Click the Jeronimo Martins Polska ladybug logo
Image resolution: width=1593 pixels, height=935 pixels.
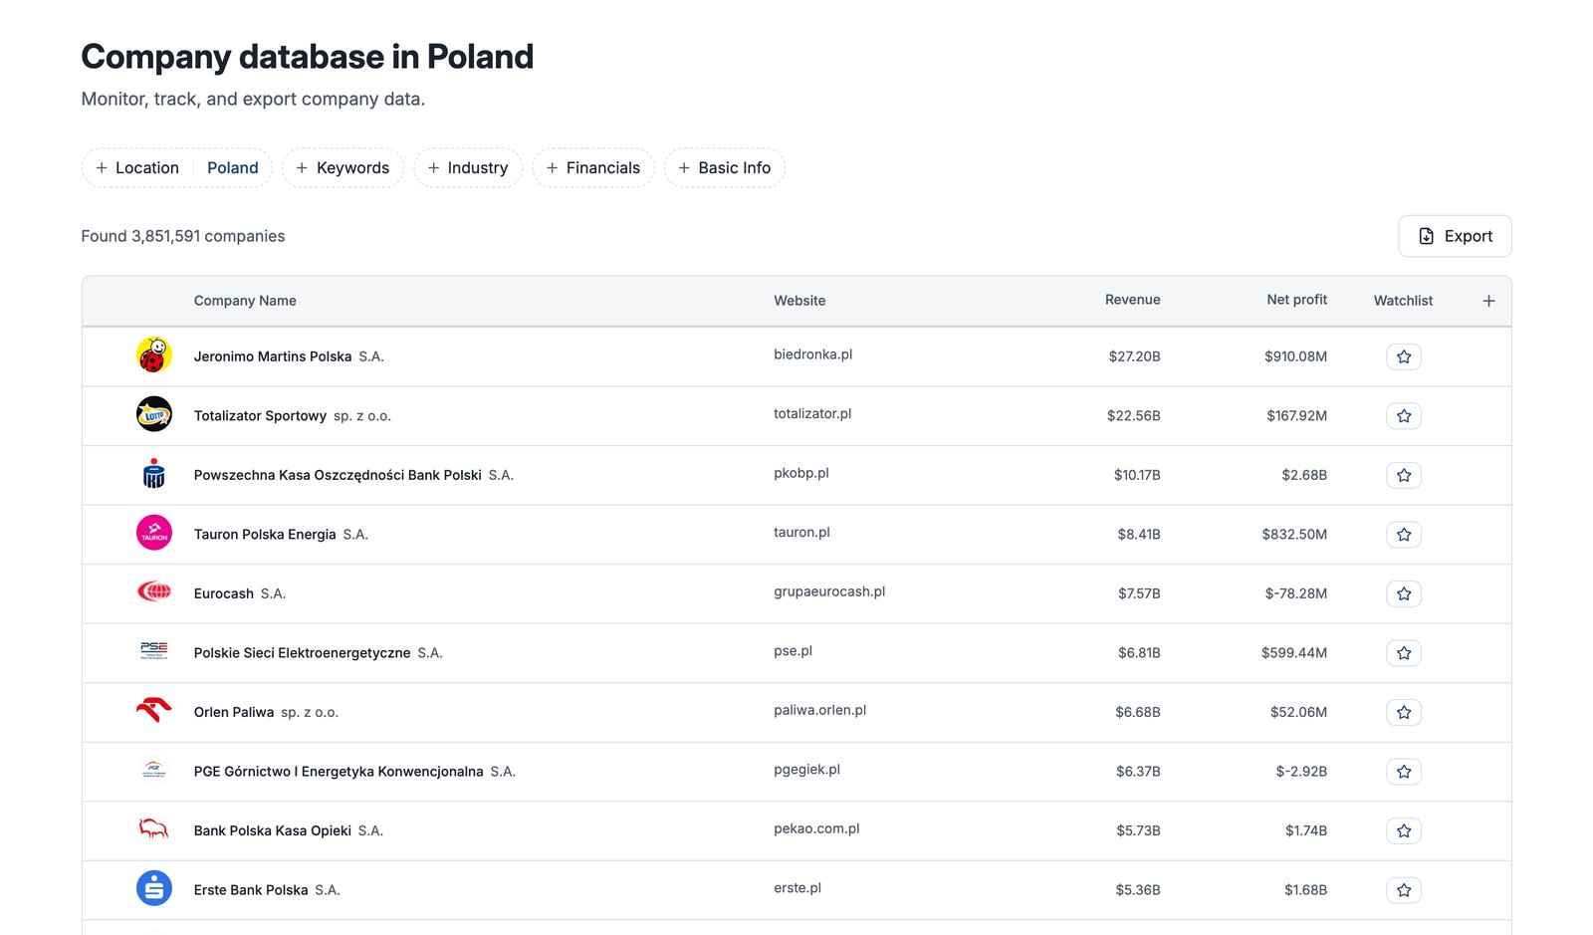pyautogui.click(x=154, y=355)
